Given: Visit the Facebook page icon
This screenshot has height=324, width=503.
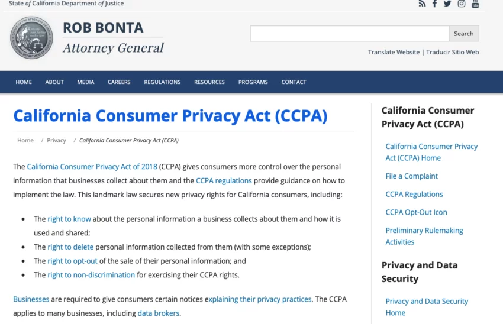Looking at the screenshot, I should pos(435,4).
